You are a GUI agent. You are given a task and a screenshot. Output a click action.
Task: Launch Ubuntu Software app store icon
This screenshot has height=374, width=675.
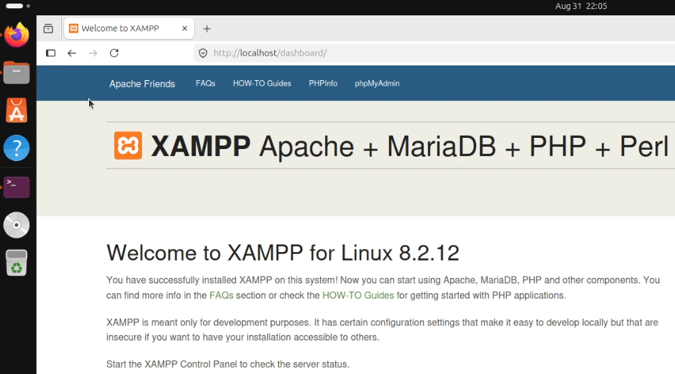point(17,110)
